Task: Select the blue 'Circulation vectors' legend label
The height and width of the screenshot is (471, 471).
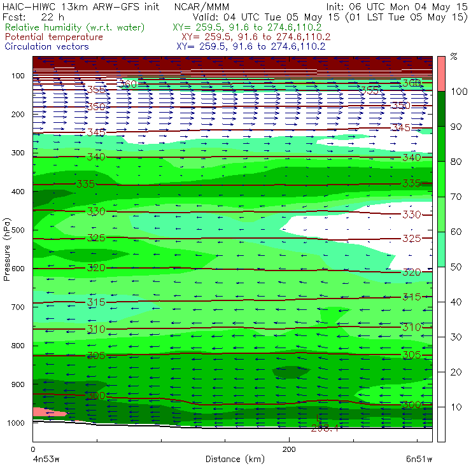Action: (47, 46)
